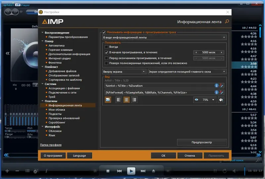265x179 pixels.
Task: Click the minus remove icon in player bottom bar
Action: click(x=17, y=171)
